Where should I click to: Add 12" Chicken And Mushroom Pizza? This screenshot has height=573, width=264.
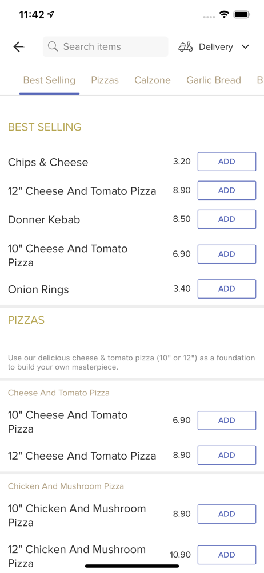click(227, 555)
